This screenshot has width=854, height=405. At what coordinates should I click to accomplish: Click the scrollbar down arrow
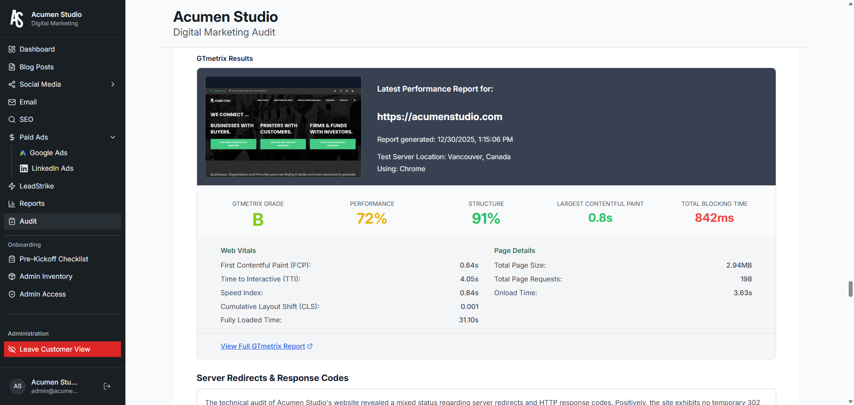850,401
